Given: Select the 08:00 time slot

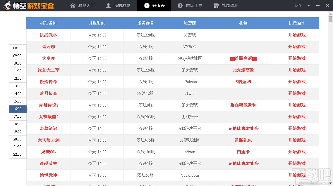Looking at the screenshot, I should (17, 48).
